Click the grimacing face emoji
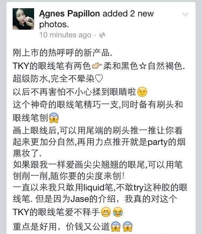 pyautogui.click(x=106, y=212)
